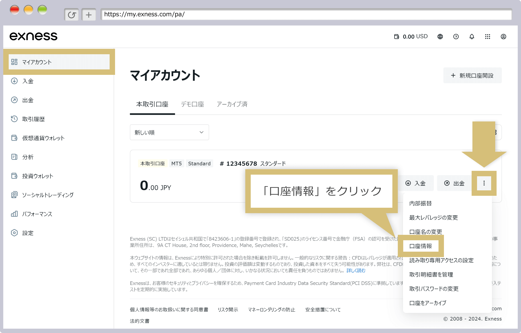Choose 口座名の変更 from the menu
Viewport: 521px width, 333px height.
pyautogui.click(x=426, y=232)
